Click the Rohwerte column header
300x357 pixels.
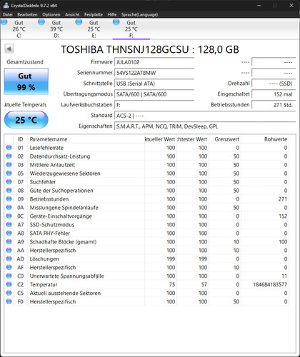(265, 139)
